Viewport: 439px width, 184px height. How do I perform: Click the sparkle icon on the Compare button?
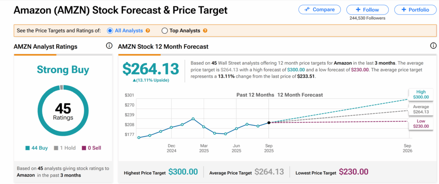[307, 9]
